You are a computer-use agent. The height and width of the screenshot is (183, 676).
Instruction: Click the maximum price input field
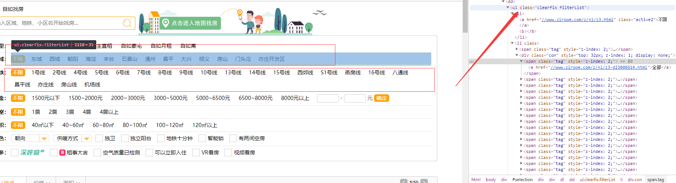(x=355, y=98)
